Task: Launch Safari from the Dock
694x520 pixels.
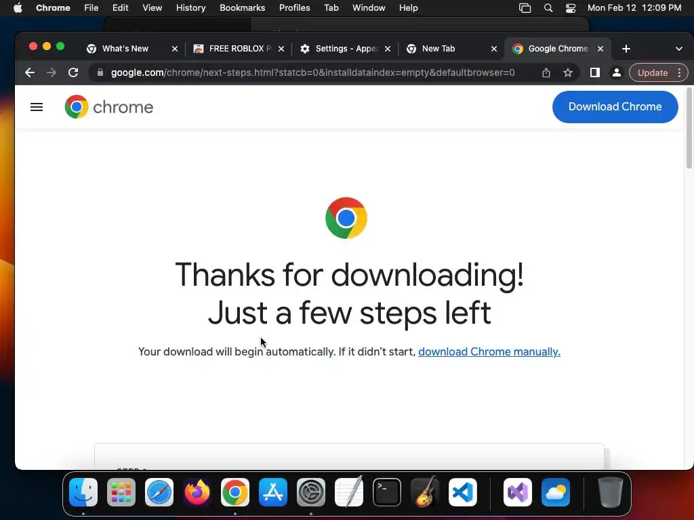Action: [x=159, y=492]
